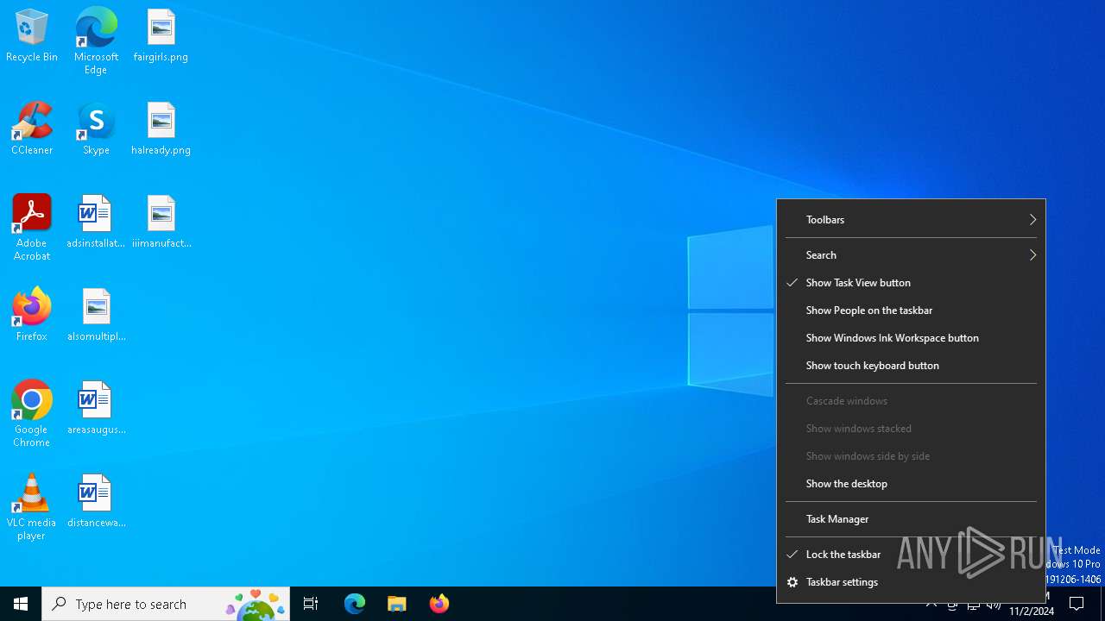Select Show windows side by side
Screen dimensions: 1105x621
911,456
